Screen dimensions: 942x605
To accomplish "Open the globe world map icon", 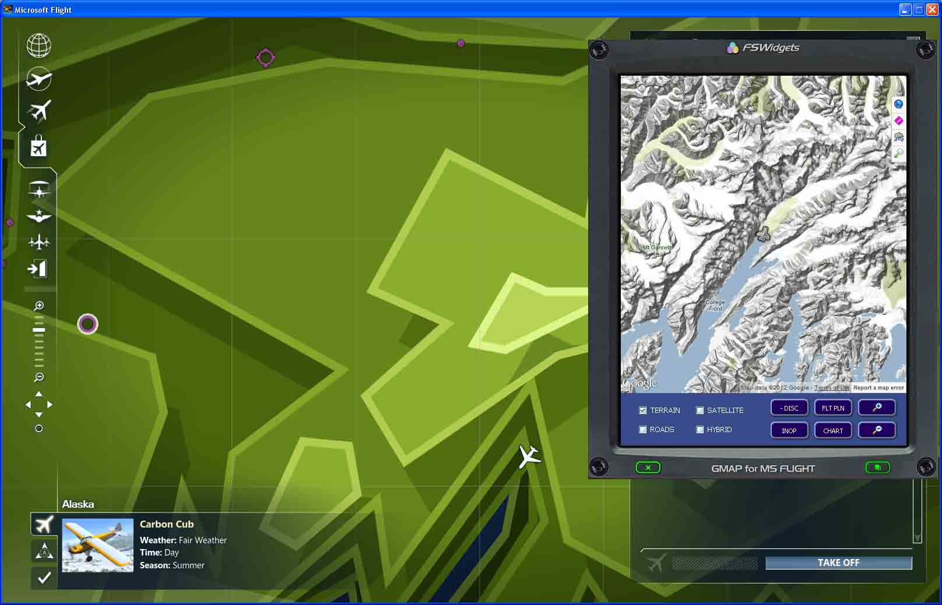I will click(x=39, y=45).
